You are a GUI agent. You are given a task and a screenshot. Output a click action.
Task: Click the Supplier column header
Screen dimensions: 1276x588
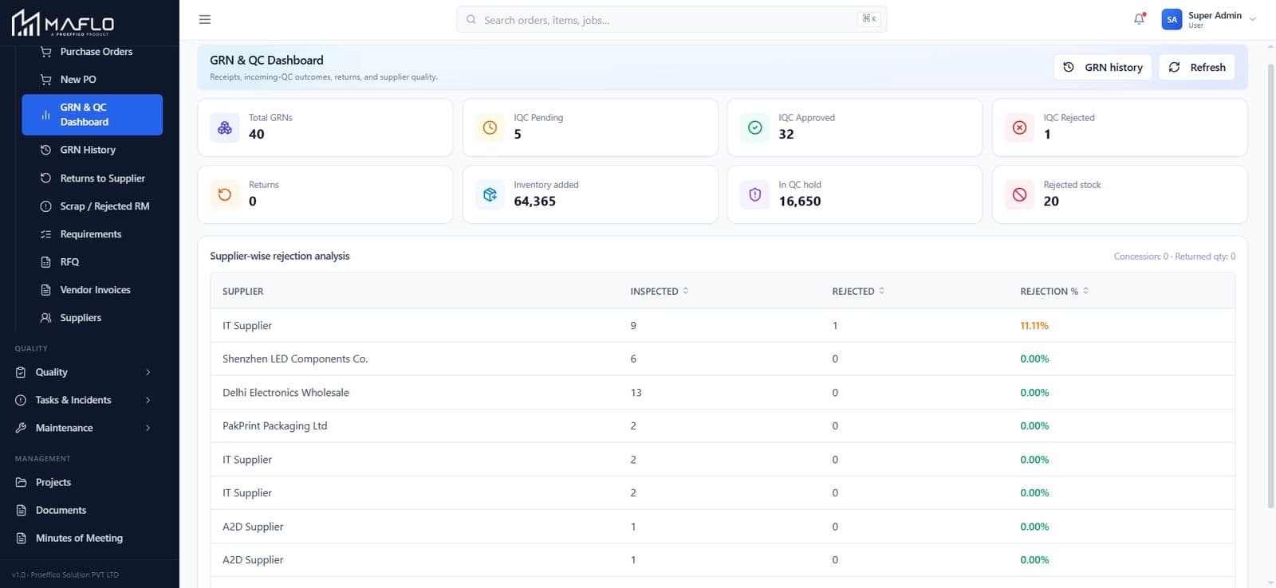242,291
